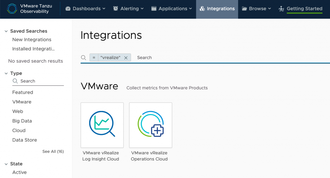
Task: Click the Type filter search magnifier icon
Action: (x=15, y=81)
